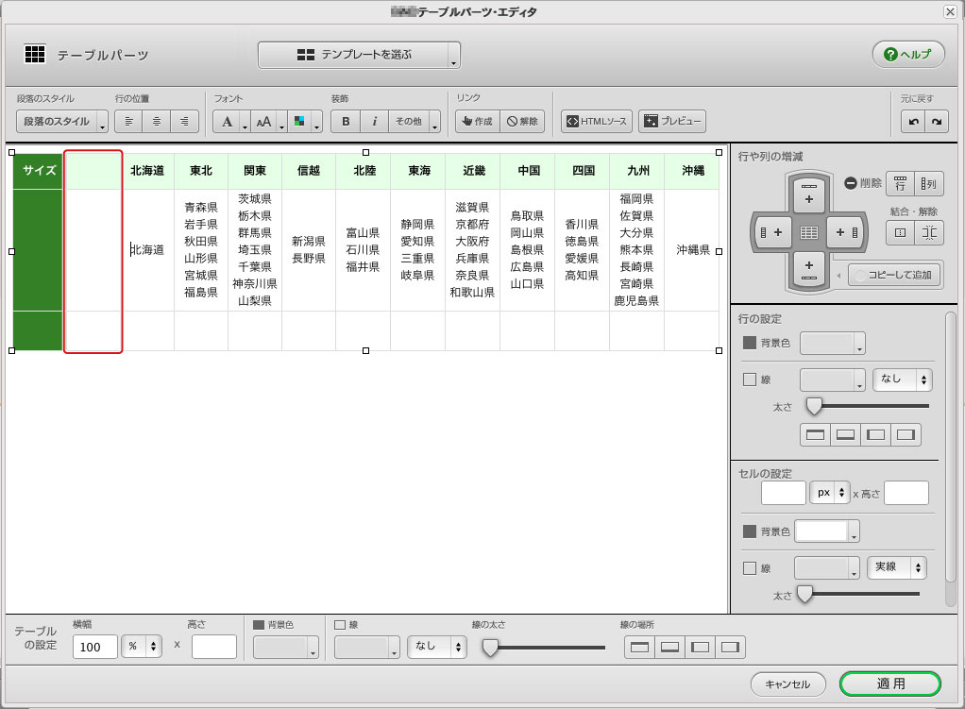Open the table line style なし dropdown
Viewport: 965px width, 709px height.
[x=437, y=647]
